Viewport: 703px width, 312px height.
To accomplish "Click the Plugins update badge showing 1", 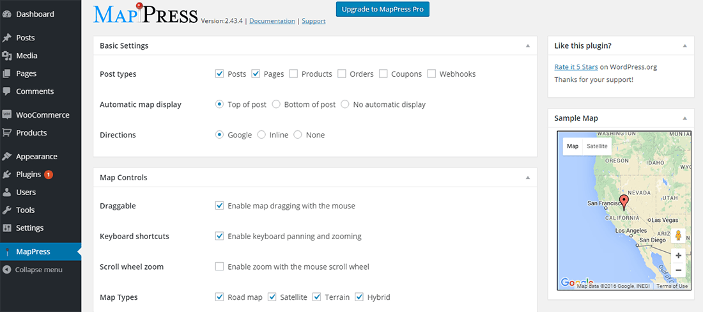I will [x=49, y=175].
